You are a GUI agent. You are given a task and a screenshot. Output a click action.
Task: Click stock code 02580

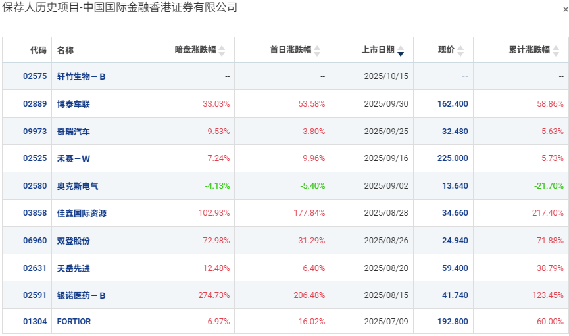(35, 186)
